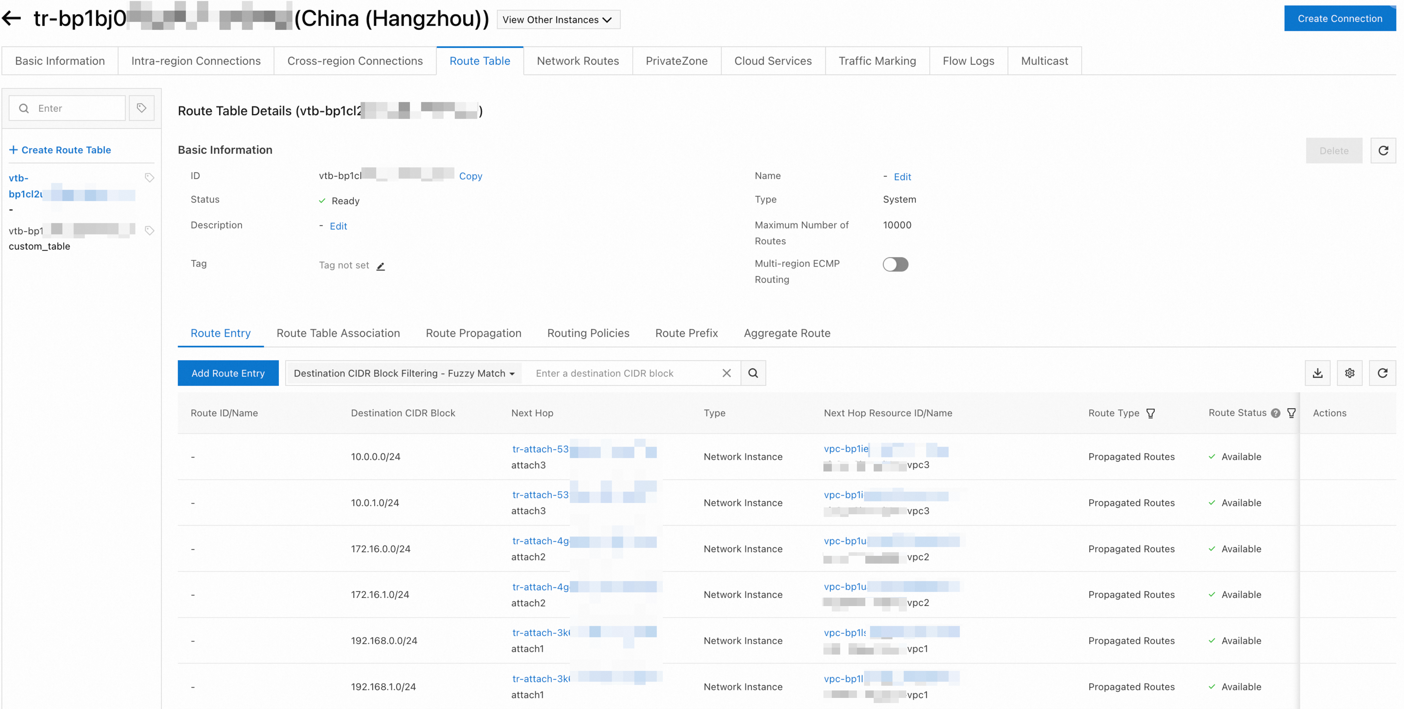Refresh the route table basic information

[1383, 150]
